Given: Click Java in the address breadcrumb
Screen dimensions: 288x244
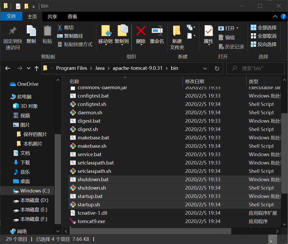Looking at the screenshot, I should click(x=100, y=68).
